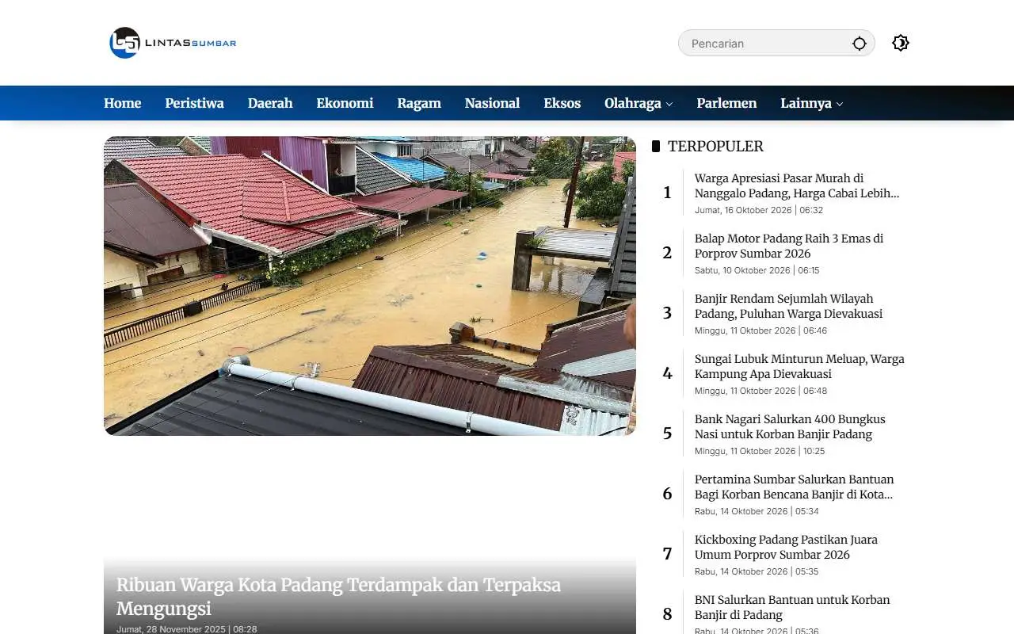Open the Parlemen section

(x=726, y=103)
